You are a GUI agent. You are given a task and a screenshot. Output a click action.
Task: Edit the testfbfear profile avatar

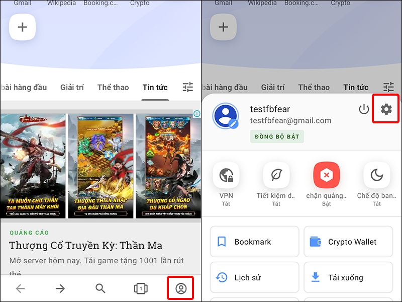(x=226, y=116)
